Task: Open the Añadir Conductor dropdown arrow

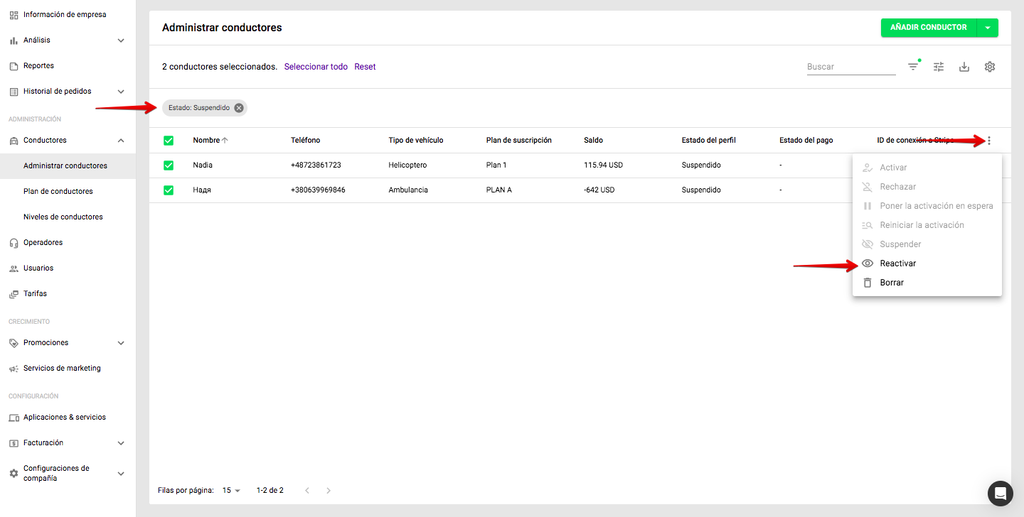Action: [x=988, y=28]
